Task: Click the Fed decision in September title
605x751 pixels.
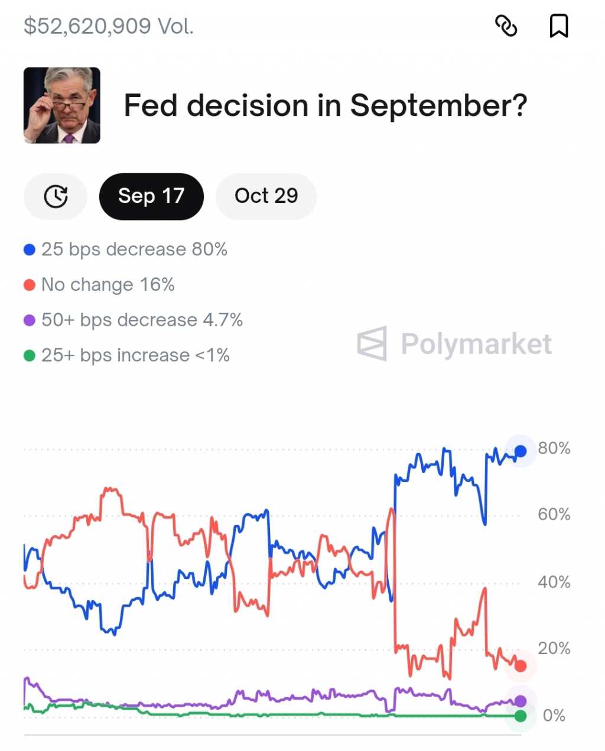Action: [325, 106]
